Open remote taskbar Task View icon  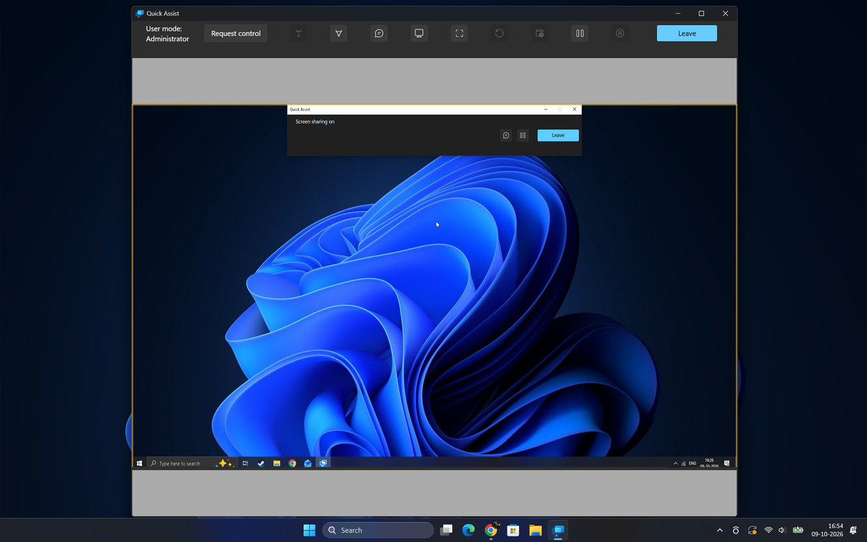click(x=245, y=463)
